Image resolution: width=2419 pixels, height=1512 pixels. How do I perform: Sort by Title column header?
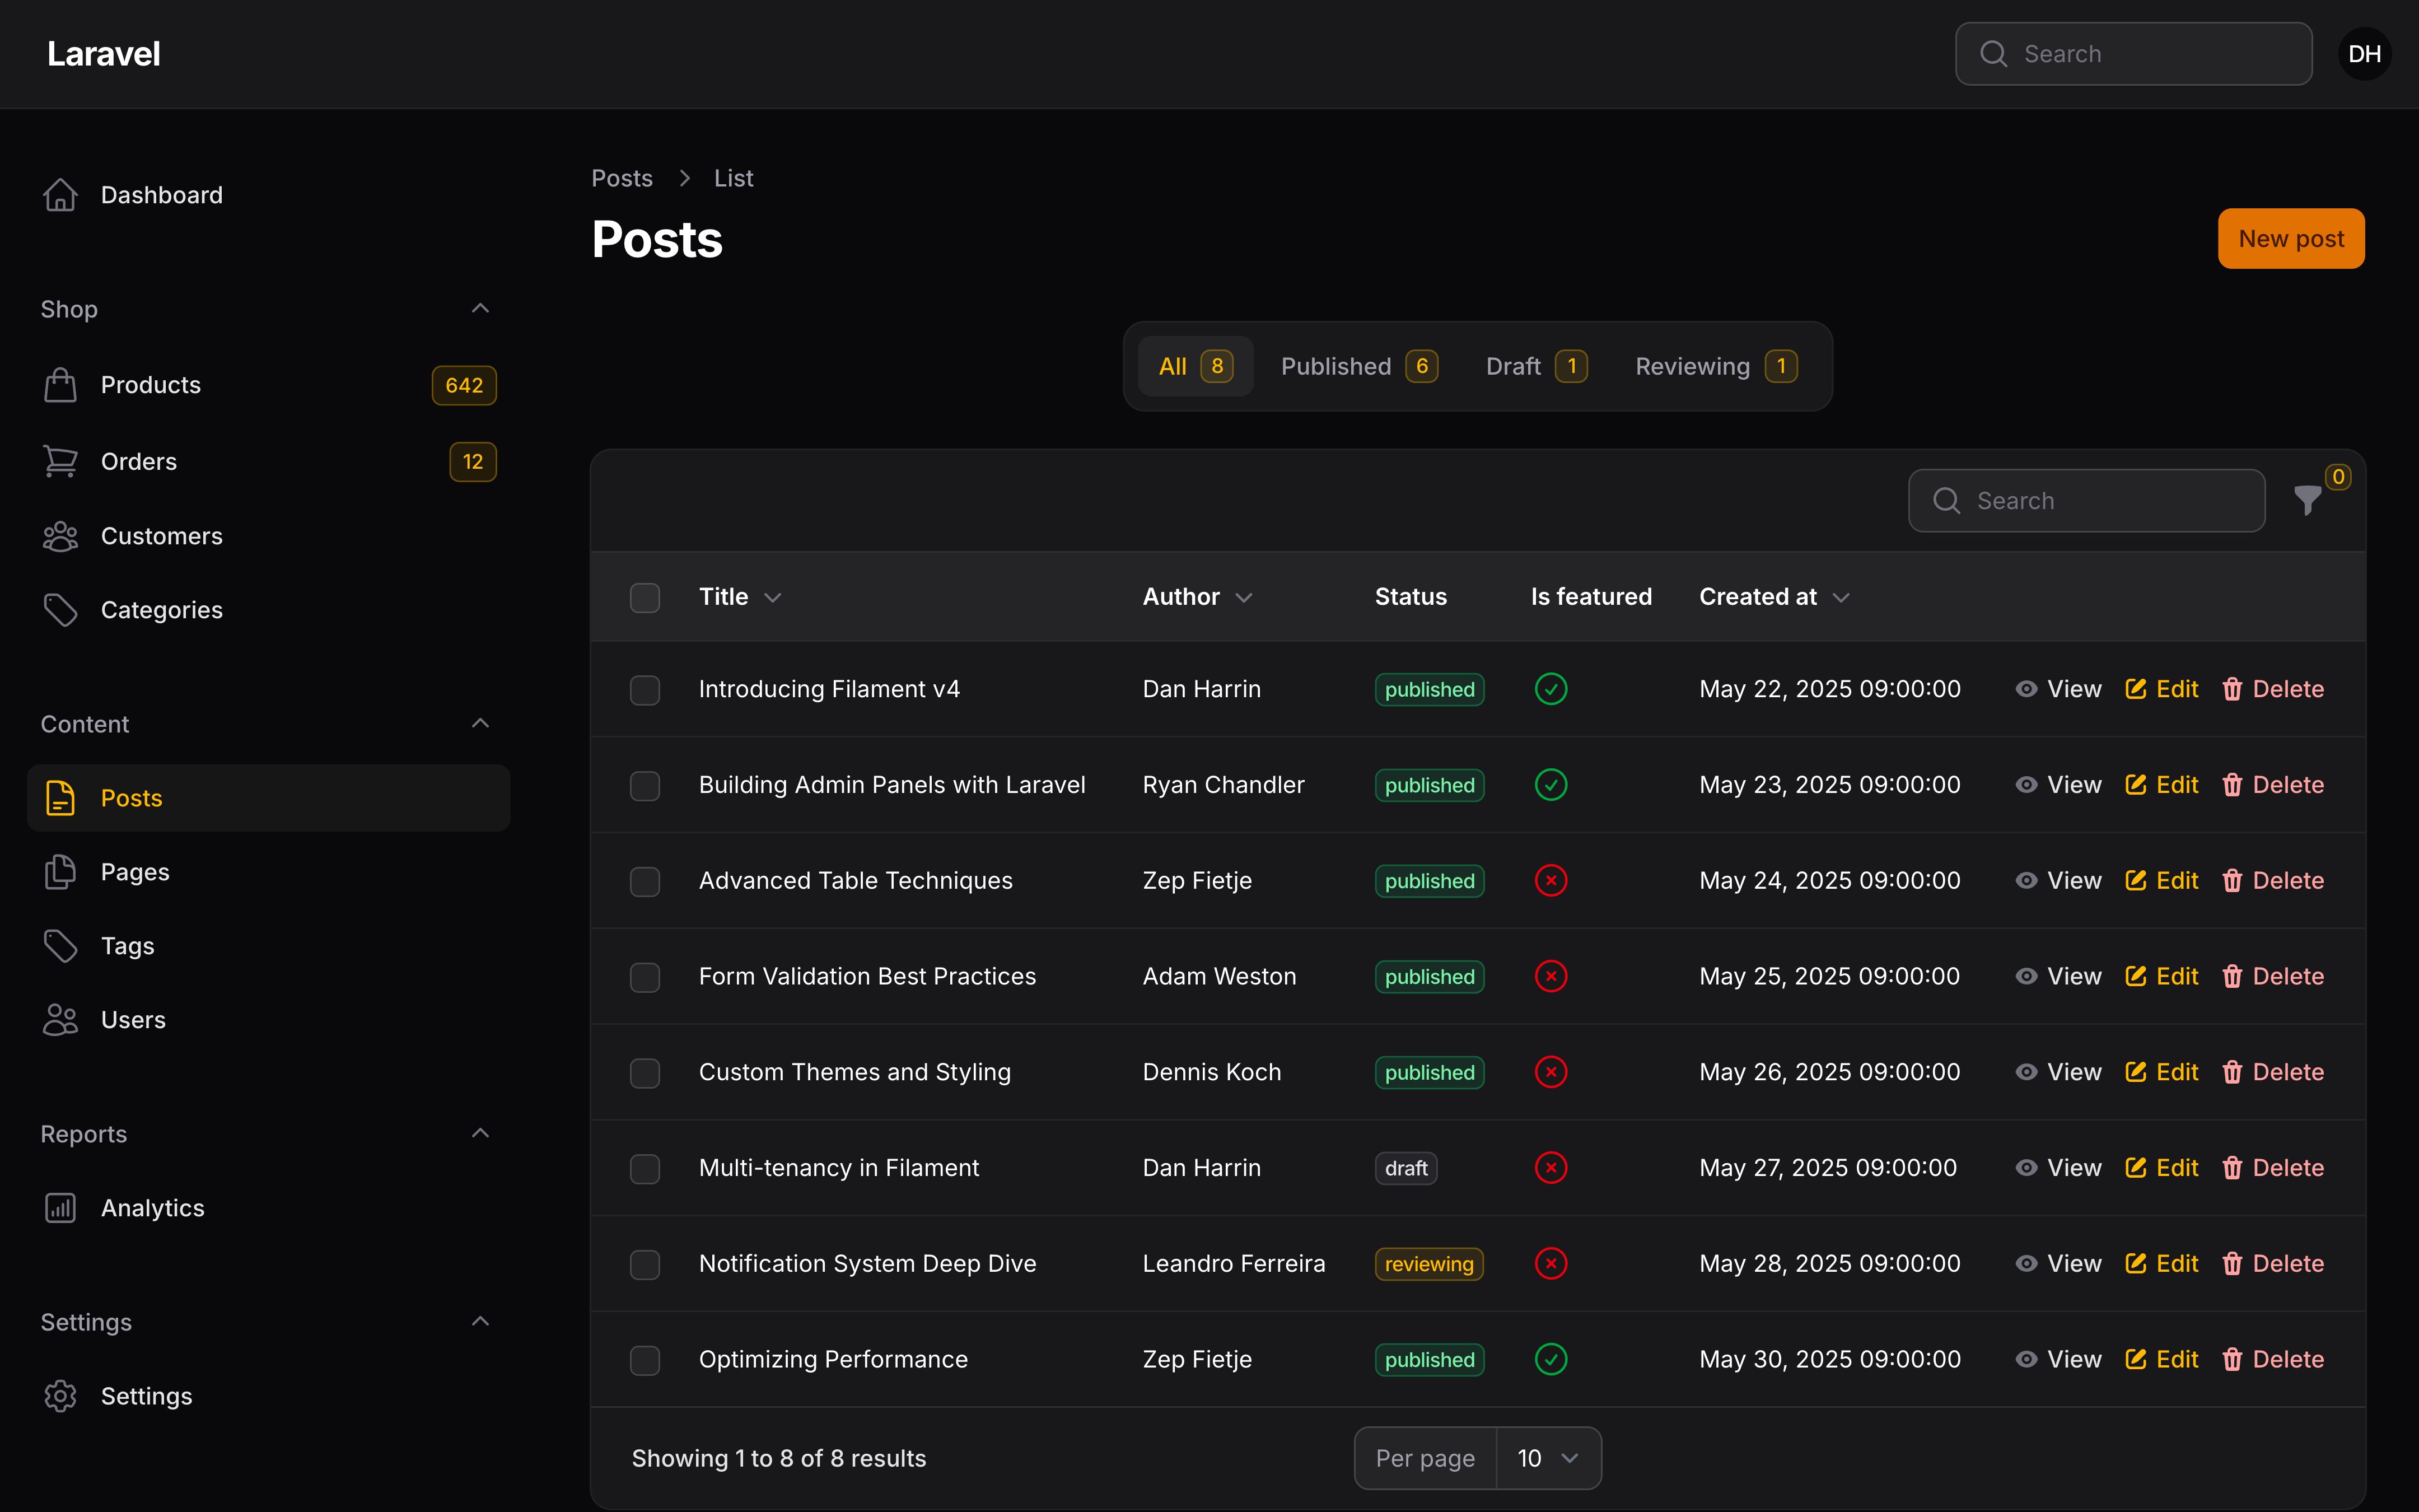[740, 597]
